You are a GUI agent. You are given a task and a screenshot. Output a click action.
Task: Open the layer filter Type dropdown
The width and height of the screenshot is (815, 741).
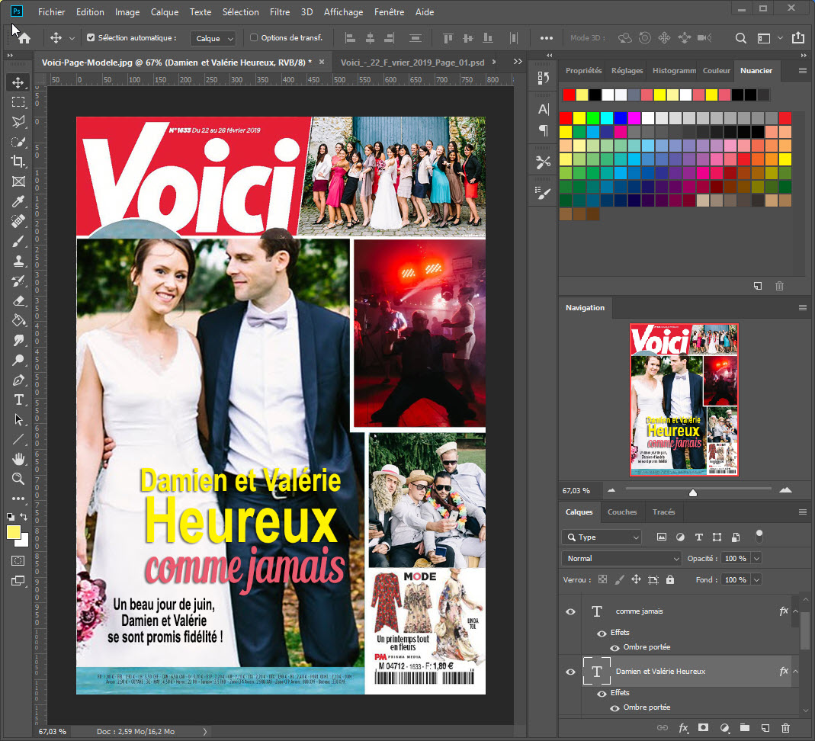(602, 537)
